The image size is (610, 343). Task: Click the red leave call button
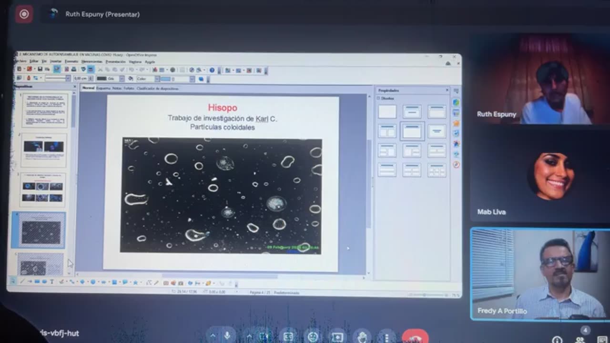click(x=415, y=336)
